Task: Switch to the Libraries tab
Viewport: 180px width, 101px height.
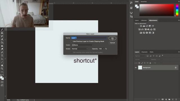Action: [144, 20]
